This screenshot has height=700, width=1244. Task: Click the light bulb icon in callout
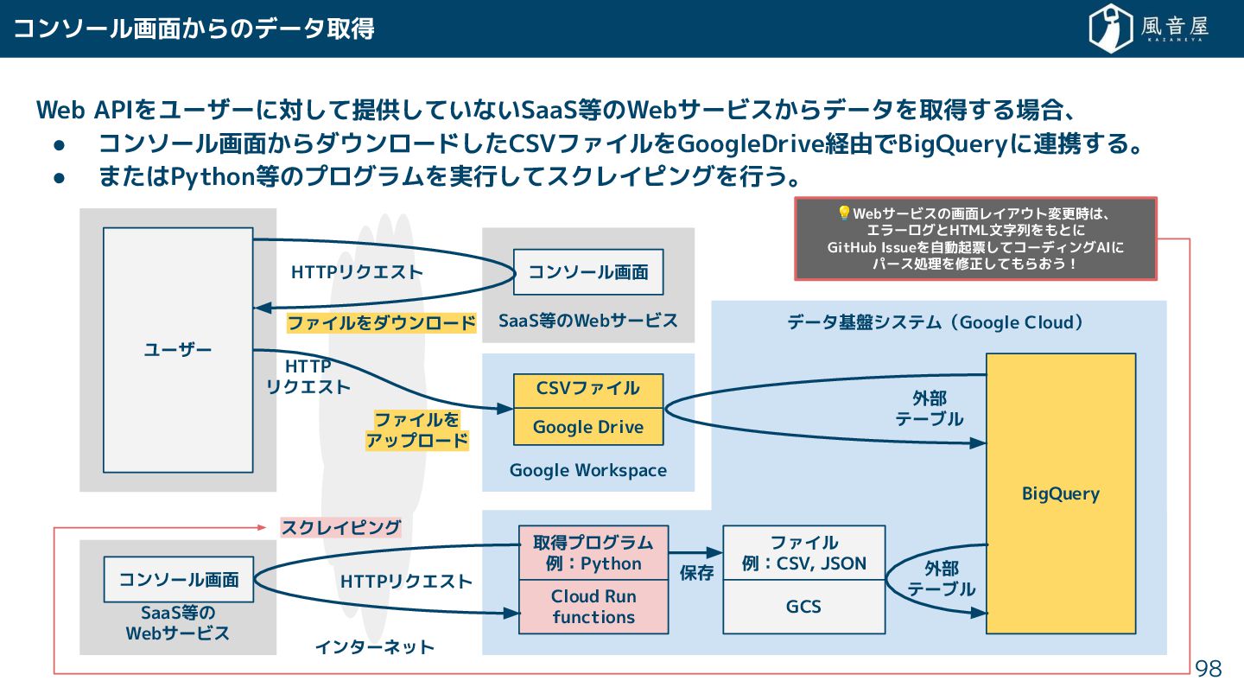[844, 213]
